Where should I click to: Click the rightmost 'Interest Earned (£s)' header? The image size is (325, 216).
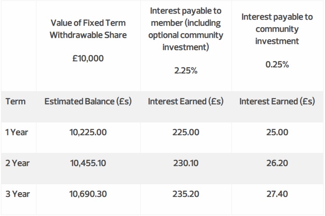click(277, 101)
